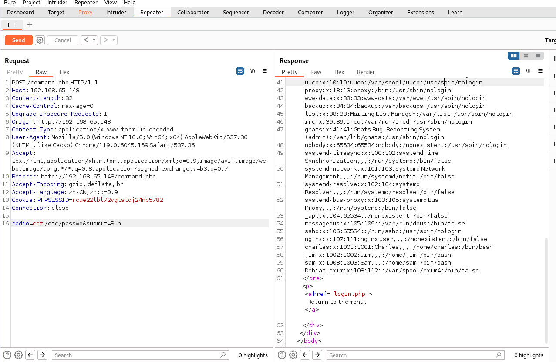Select top-bottom layout view
Image resolution: width=556 pixels, height=362 pixels.
point(526,56)
